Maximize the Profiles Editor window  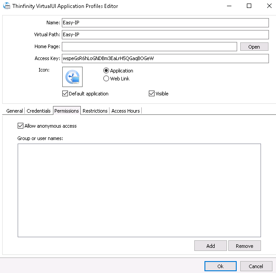tap(249, 6)
